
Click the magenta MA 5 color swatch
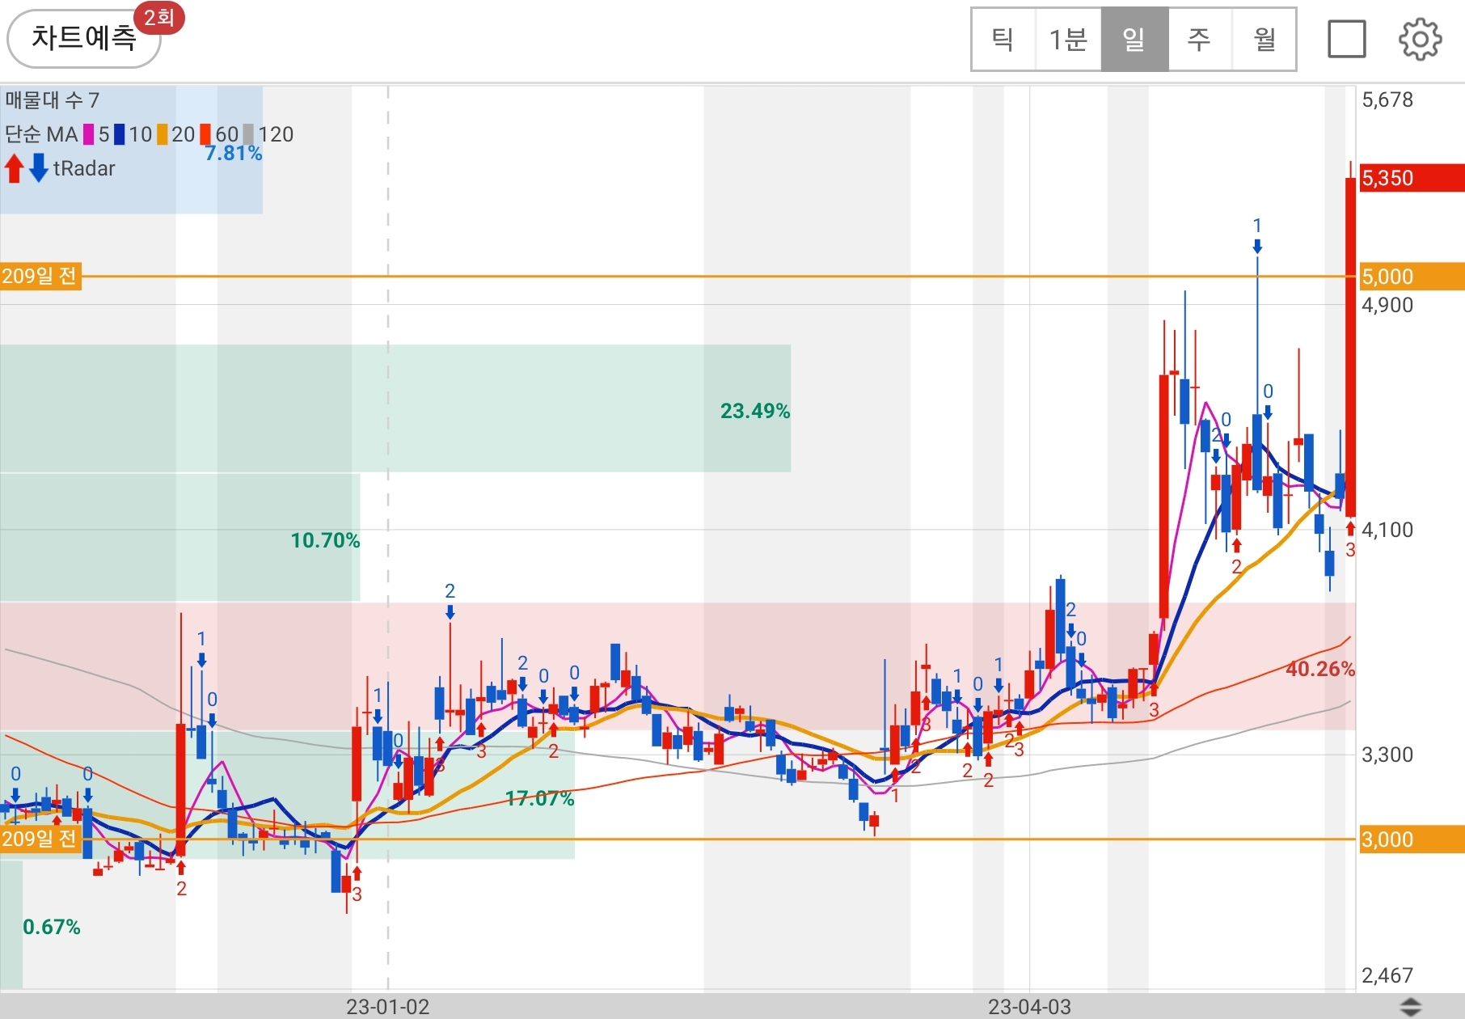[x=88, y=134]
